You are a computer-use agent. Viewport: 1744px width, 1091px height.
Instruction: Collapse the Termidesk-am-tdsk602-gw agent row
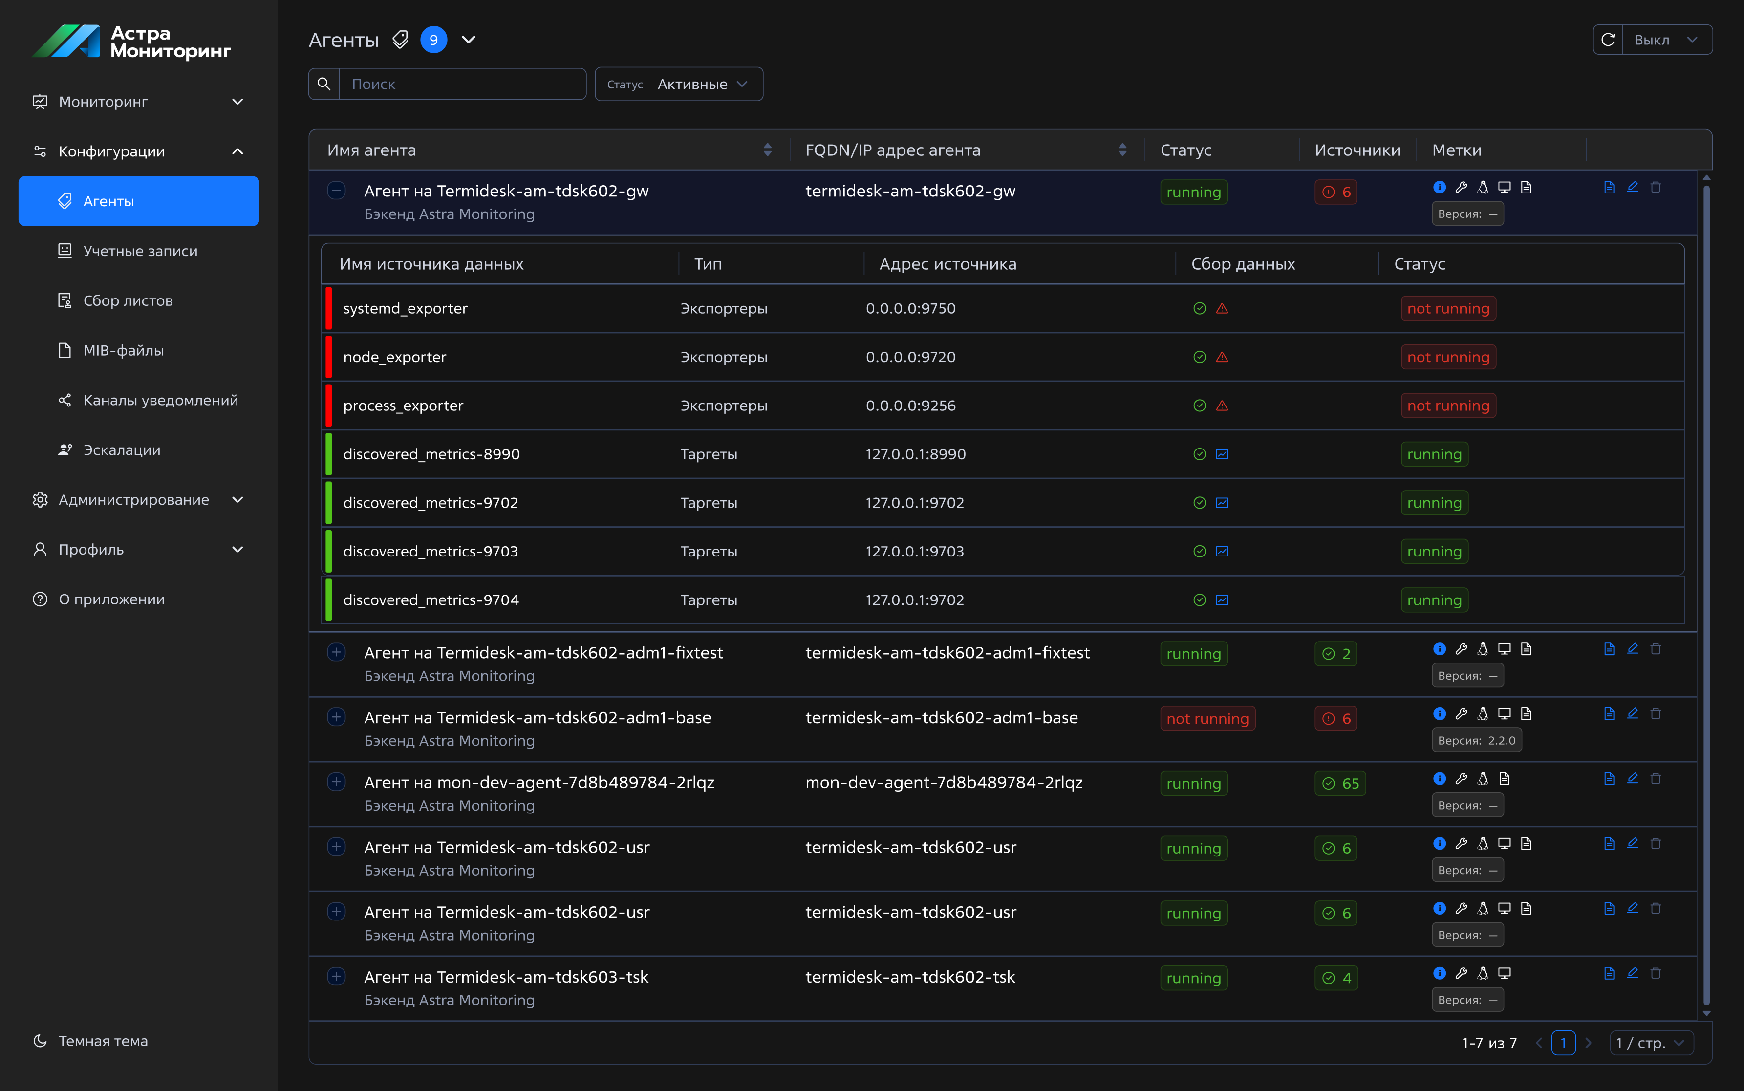click(x=336, y=191)
